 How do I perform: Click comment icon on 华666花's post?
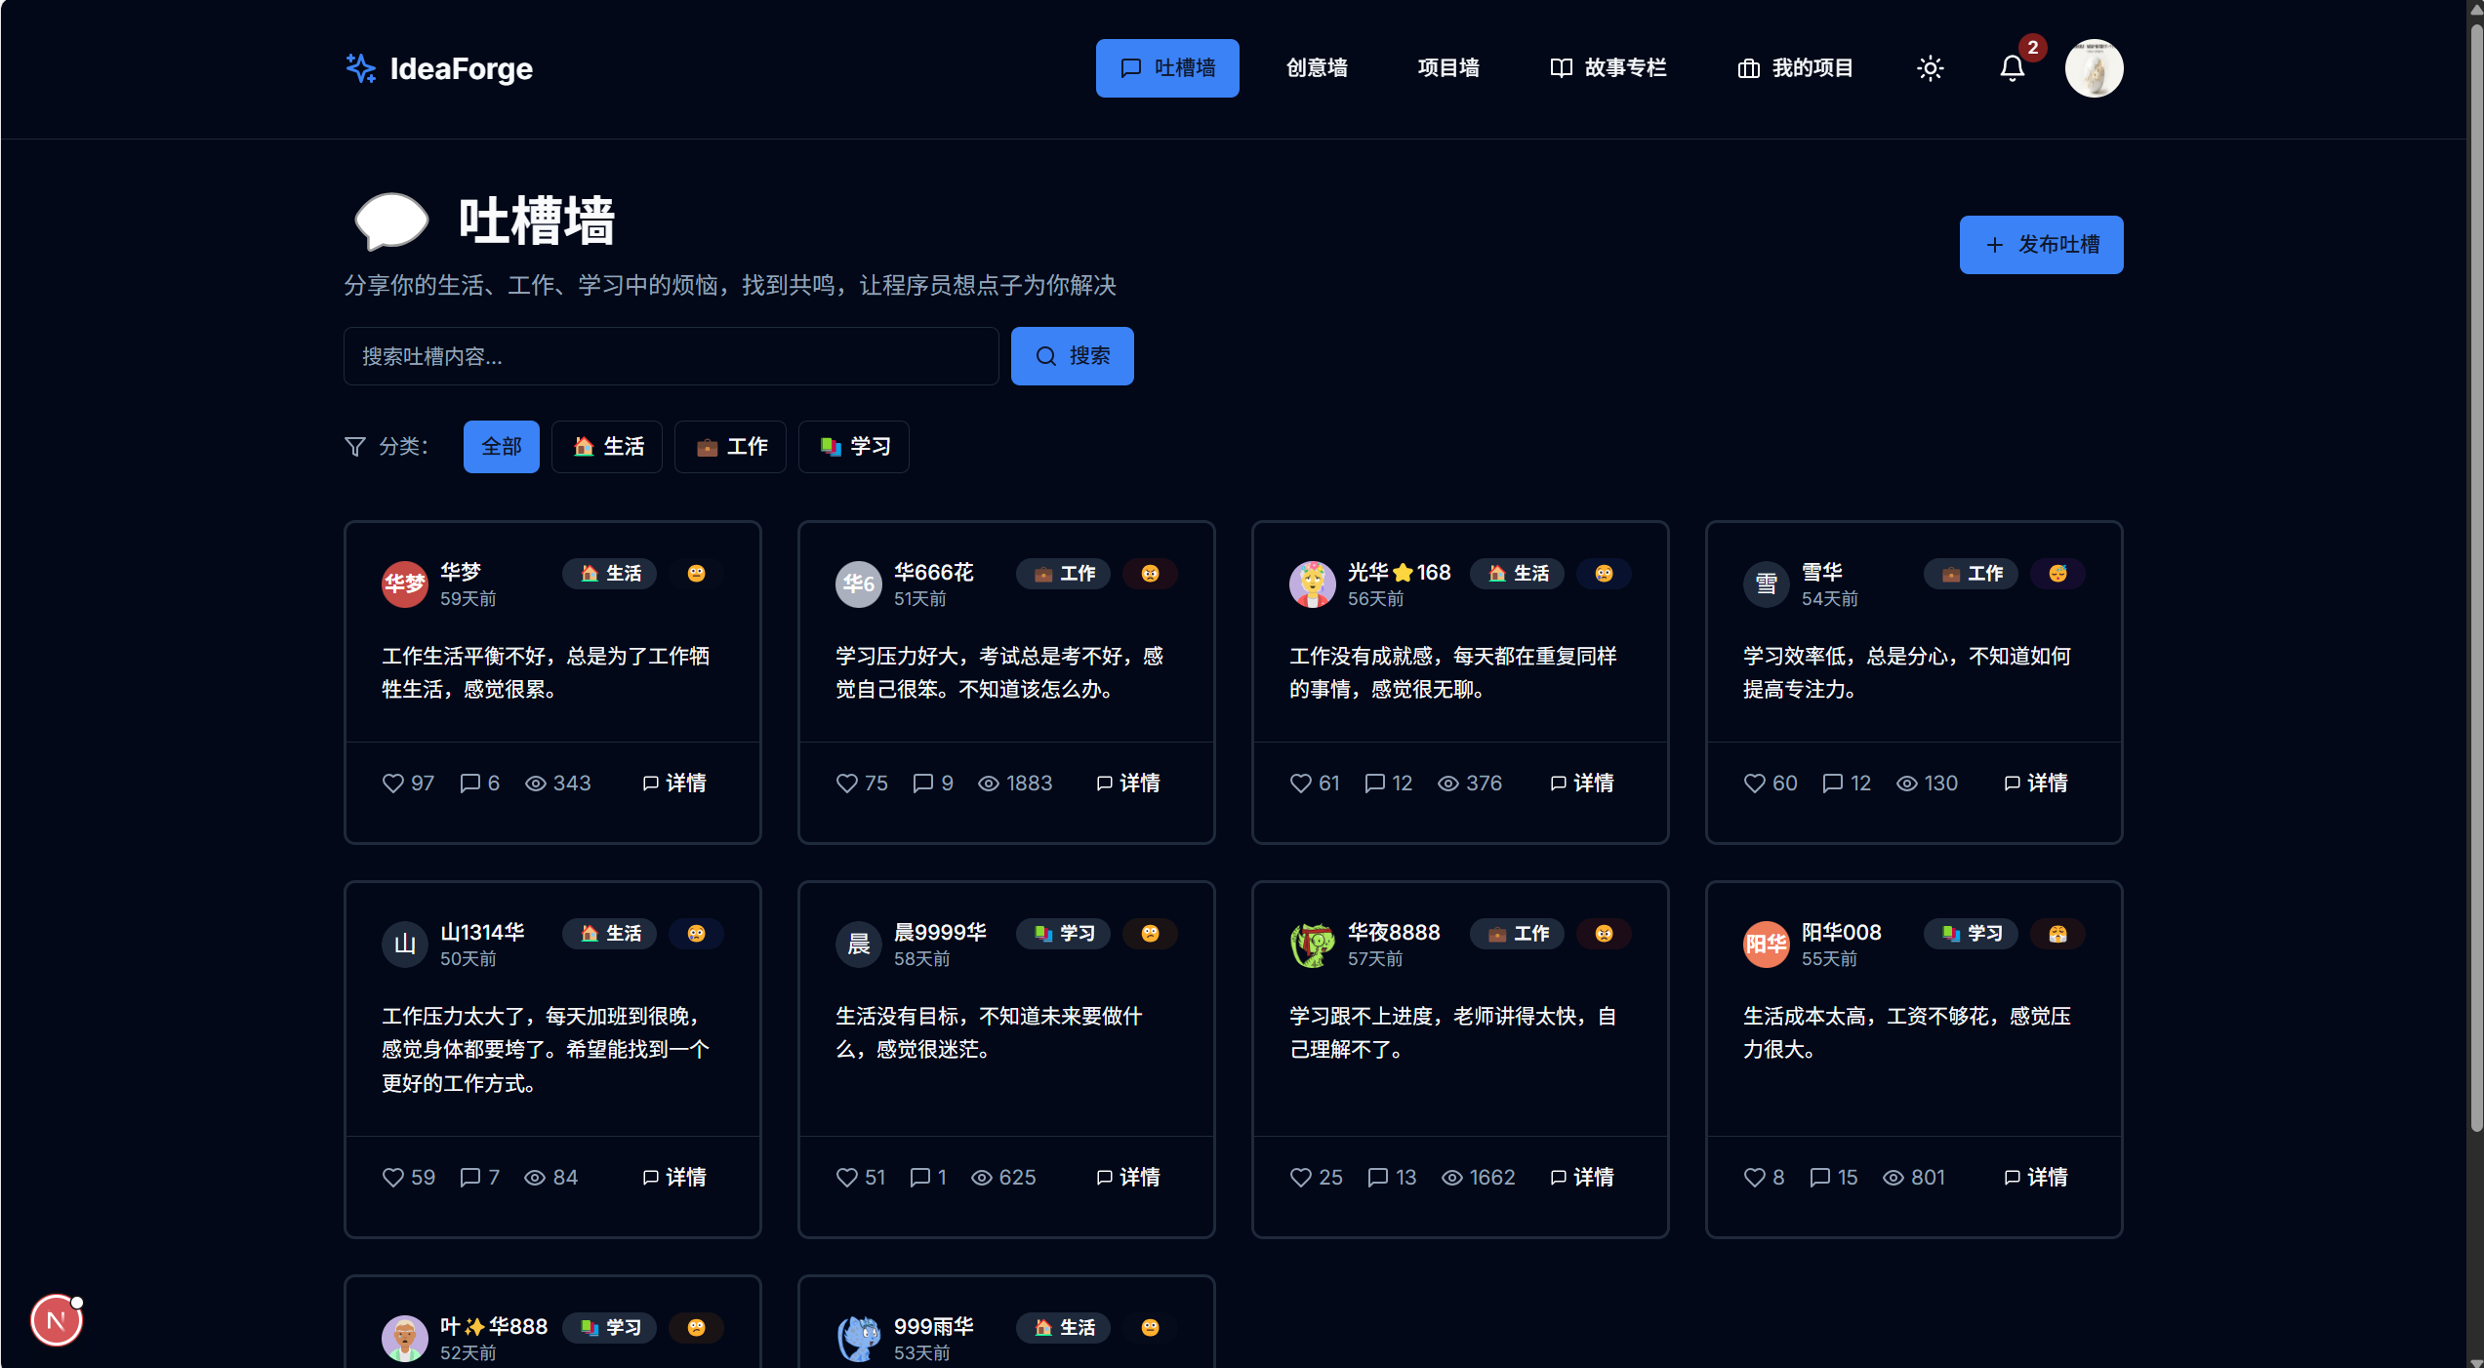[922, 783]
